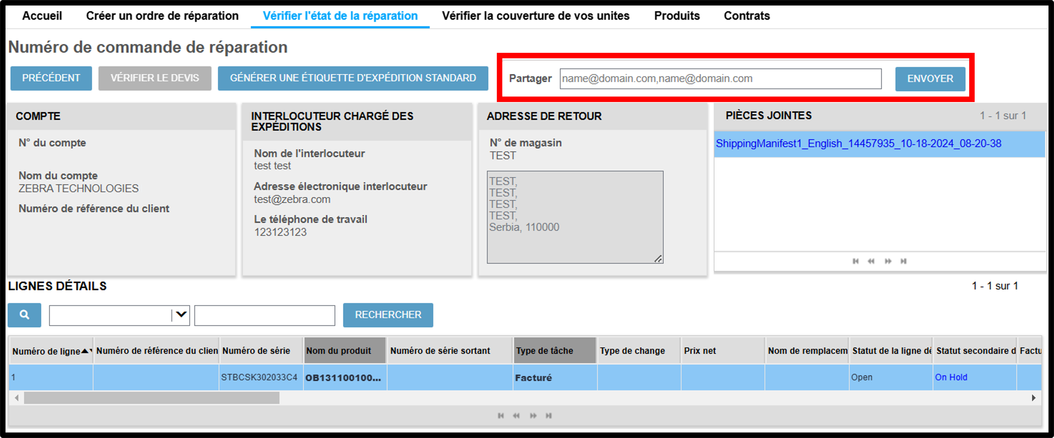The width and height of the screenshot is (1054, 438).
Task: Open Vérifier la couverture de vos unites tab
Action: coord(536,16)
